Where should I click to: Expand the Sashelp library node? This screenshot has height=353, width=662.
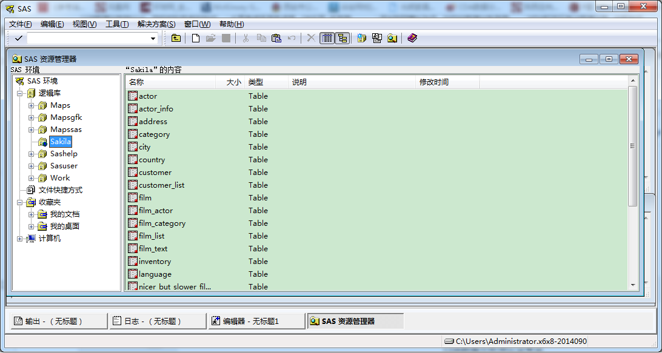[x=32, y=154]
